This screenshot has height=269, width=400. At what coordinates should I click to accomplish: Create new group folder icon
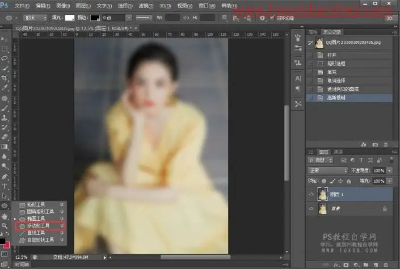(x=366, y=265)
